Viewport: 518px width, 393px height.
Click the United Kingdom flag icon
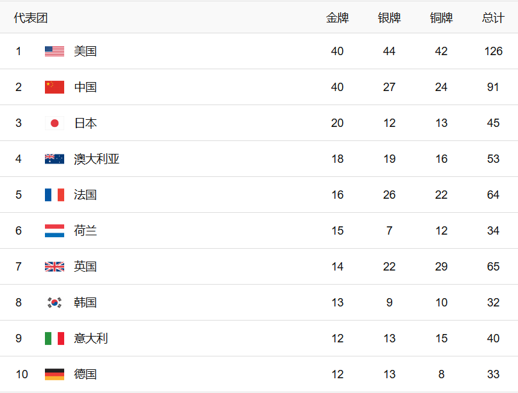click(x=55, y=267)
